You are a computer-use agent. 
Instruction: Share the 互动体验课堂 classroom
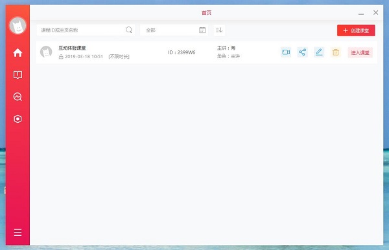tap(302, 52)
